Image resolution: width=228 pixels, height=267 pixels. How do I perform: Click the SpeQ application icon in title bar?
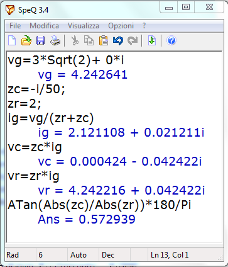(x=10, y=10)
